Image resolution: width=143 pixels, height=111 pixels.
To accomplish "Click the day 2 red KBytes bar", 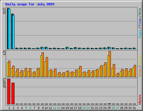I will pos(13,94).
